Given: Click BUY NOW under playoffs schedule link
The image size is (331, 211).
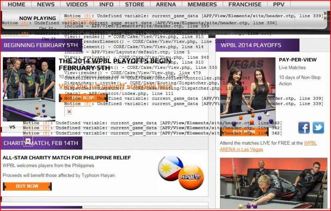Looking at the screenshot, I should [x=83, y=98].
